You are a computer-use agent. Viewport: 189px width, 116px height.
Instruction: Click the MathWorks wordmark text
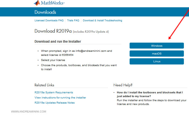(x=52, y=3)
